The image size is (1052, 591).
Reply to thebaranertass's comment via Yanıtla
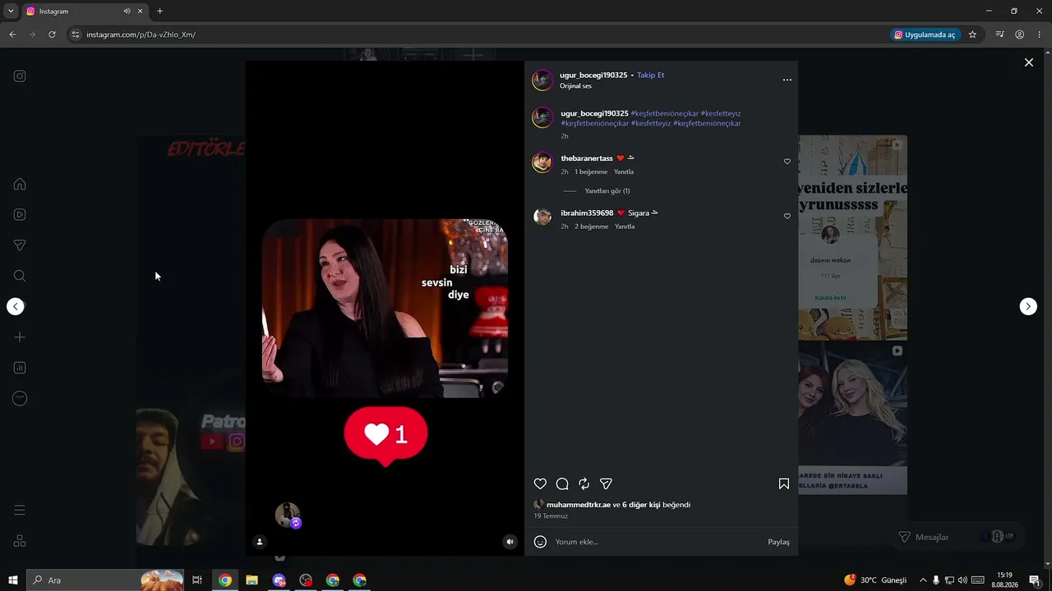pyautogui.click(x=624, y=172)
